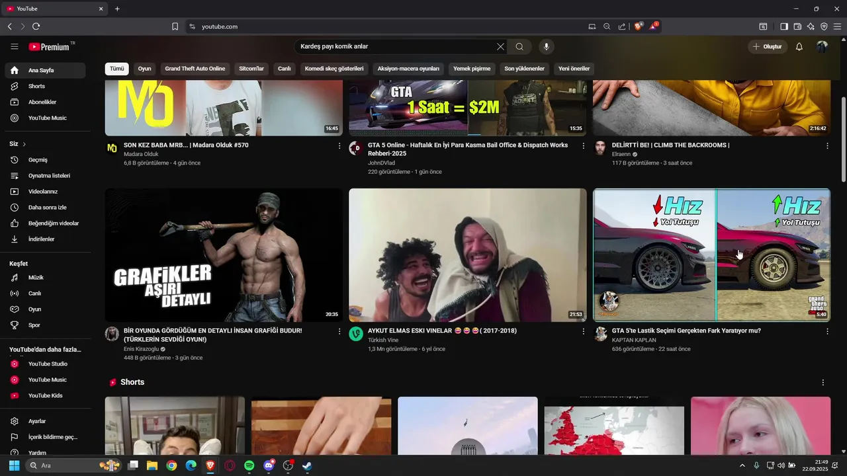Browse Spor in the sidebar

(x=46, y=325)
